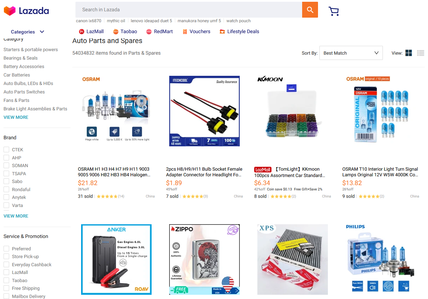Click the Search in Lazada field
This screenshot has height=299, width=428.
point(189,10)
